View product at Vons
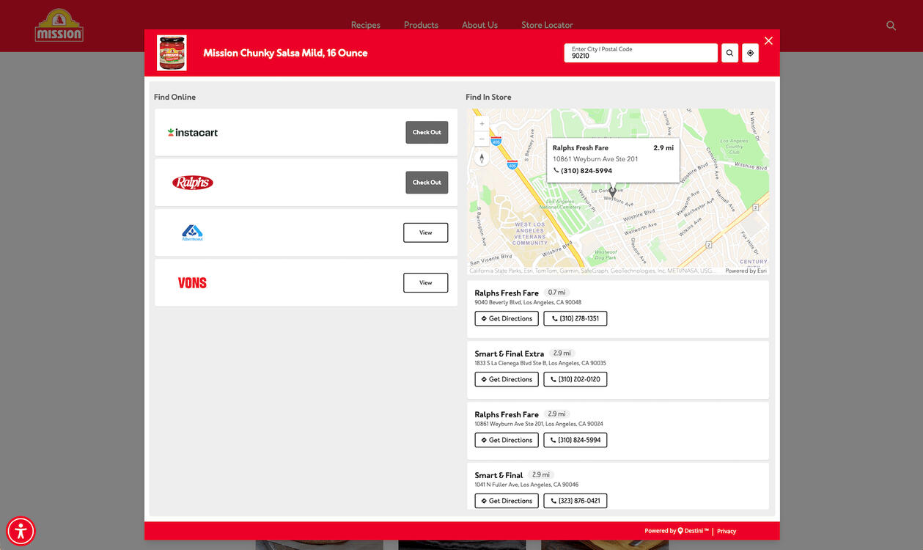The height and width of the screenshot is (550, 923). pyautogui.click(x=426, y=282)
